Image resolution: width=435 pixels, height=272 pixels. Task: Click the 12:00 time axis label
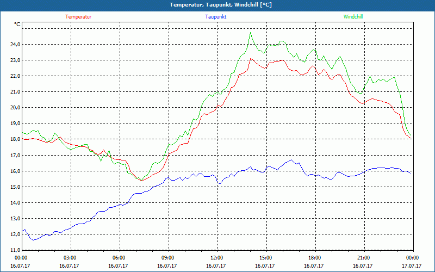click(x=216, y=258)
